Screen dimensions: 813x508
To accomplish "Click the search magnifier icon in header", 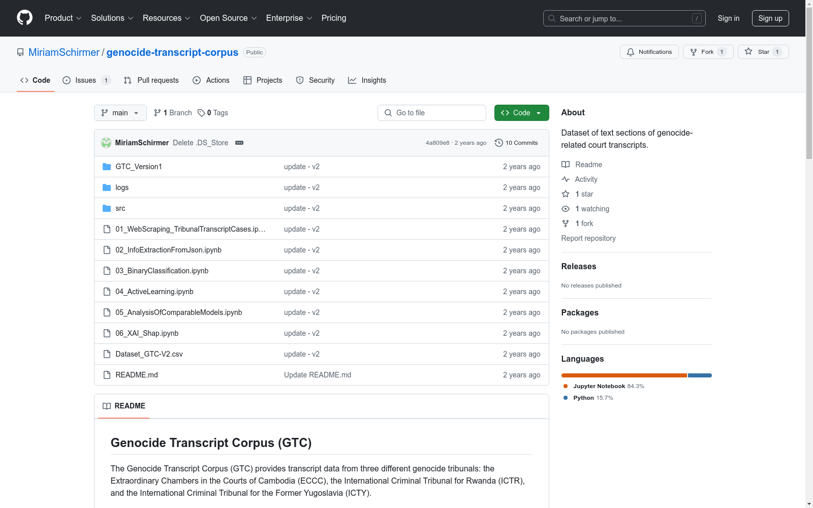I will (x=552, y=18).
